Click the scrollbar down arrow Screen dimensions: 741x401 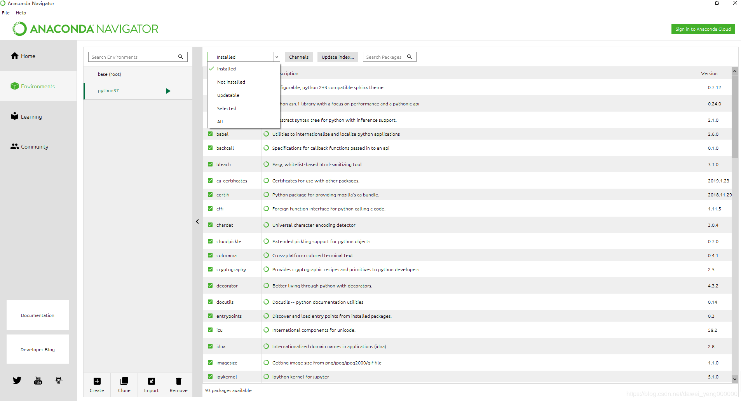pyautogui.click(x=734, y=379)
